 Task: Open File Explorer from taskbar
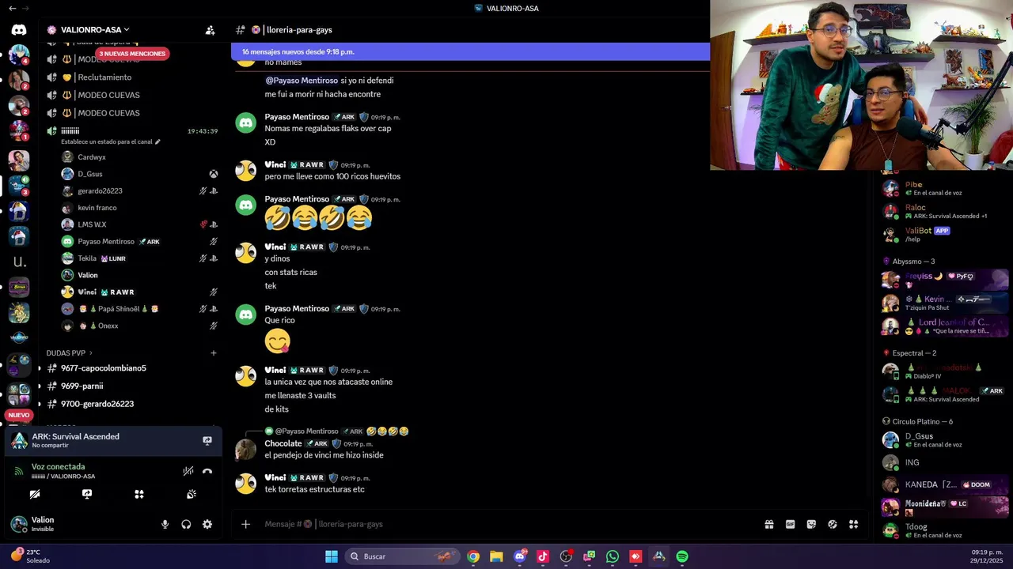(496, 556)
